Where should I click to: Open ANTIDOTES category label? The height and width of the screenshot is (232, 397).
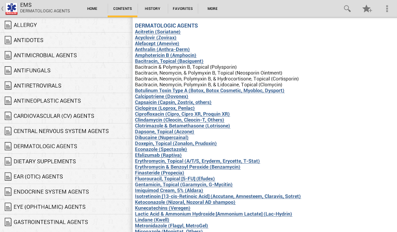click(x=28, y=40)
